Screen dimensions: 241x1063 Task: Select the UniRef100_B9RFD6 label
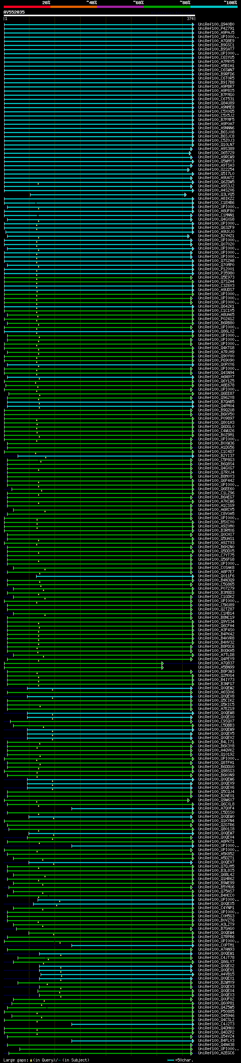(216, 74)
